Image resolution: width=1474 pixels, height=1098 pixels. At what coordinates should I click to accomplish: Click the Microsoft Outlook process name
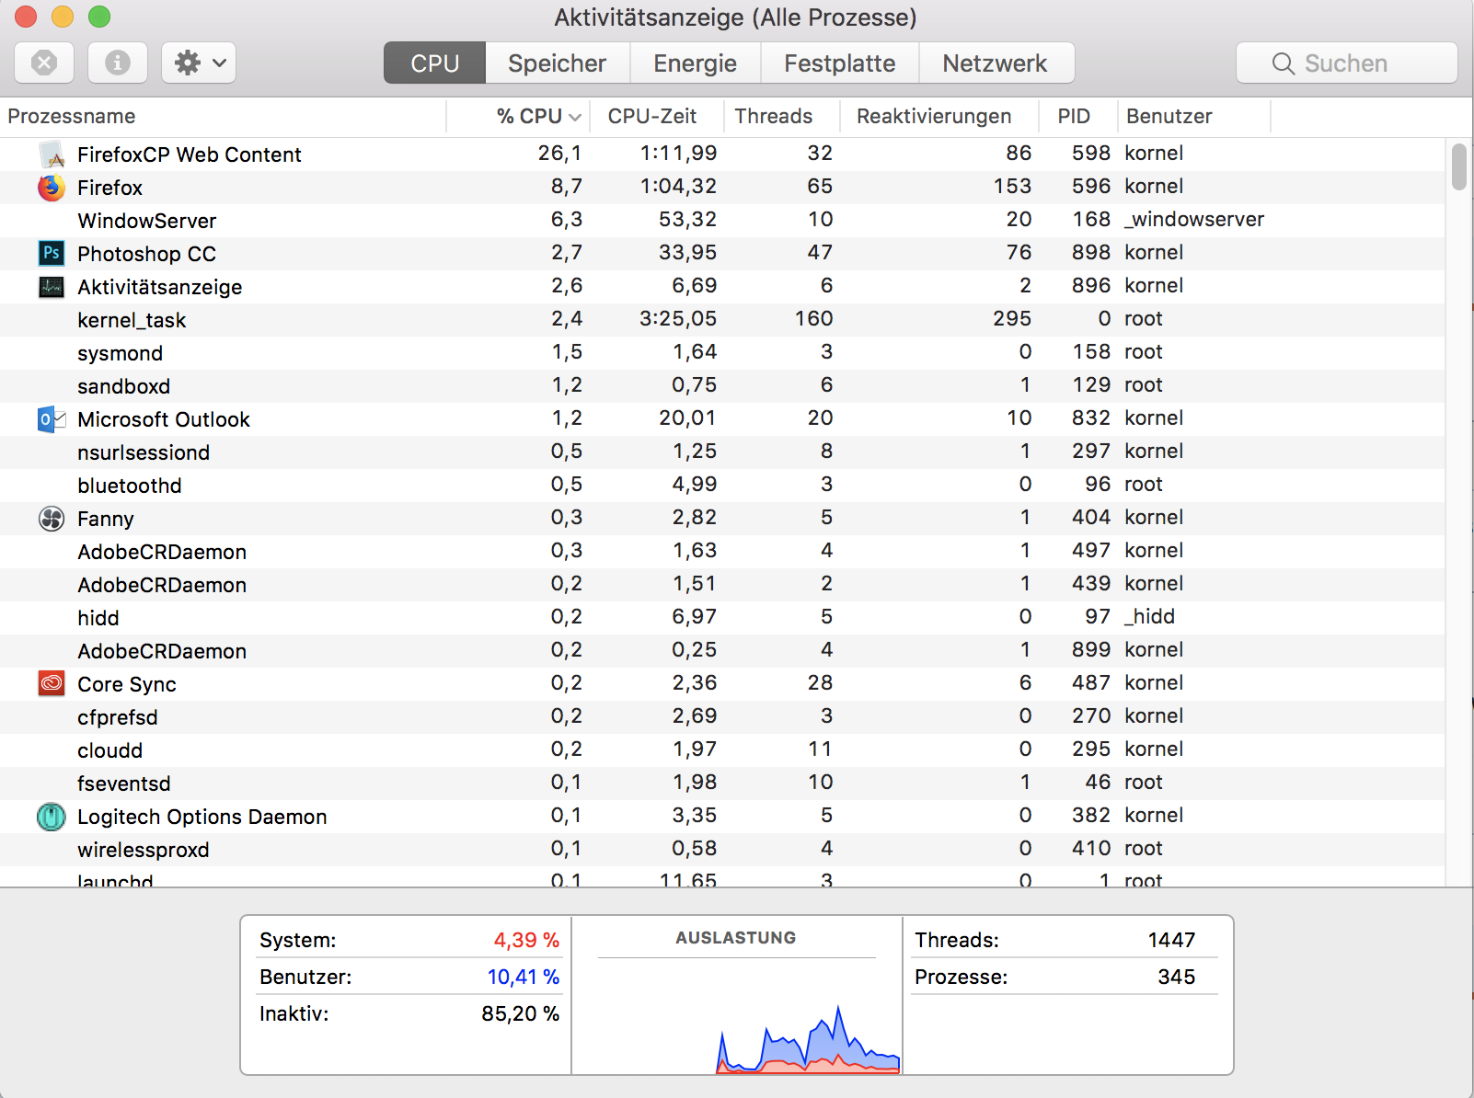click(164, 419)
